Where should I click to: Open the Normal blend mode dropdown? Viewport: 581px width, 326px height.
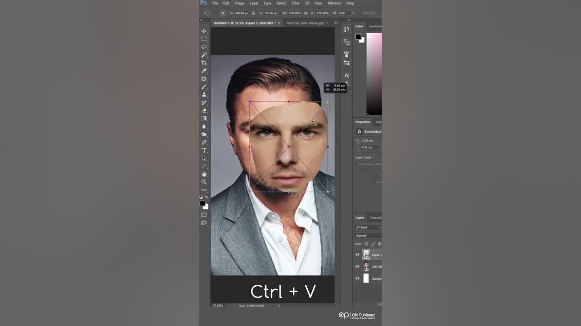[x=368, y=235]
